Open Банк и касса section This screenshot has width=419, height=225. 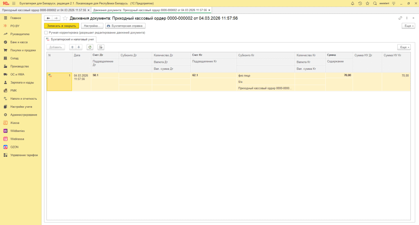coord(19,42)
